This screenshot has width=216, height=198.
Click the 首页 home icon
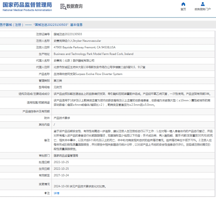click(x=183, y=4)
